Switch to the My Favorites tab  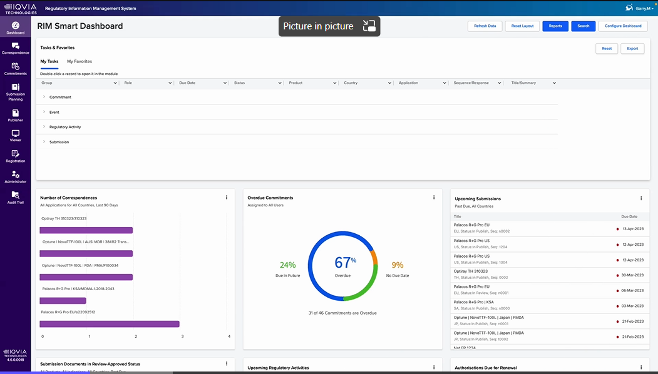click(80, 61)
